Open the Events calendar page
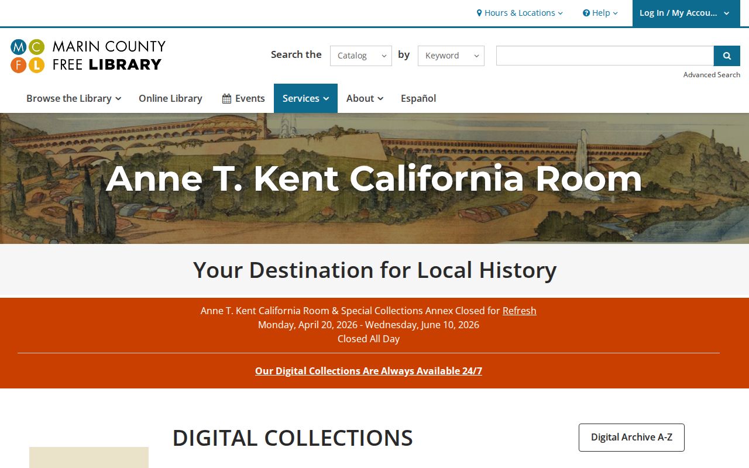749x468 pixels. tap(243, 98)
